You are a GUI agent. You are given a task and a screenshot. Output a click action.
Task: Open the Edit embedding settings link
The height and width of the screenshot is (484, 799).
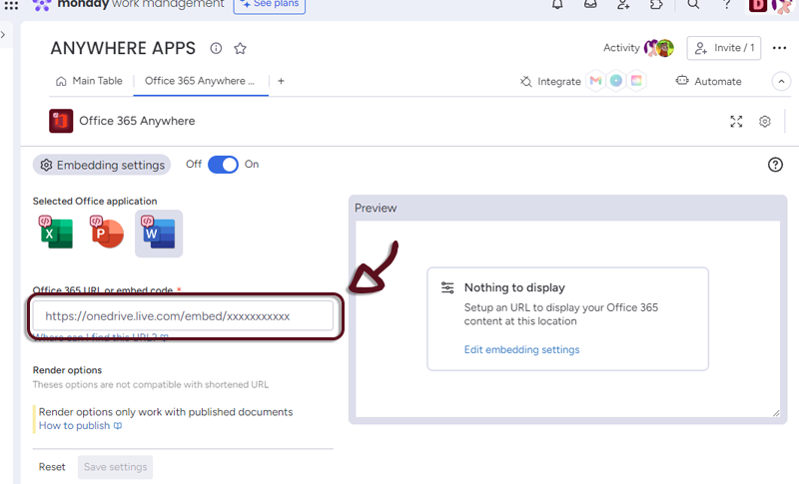[x=521, y=349]
